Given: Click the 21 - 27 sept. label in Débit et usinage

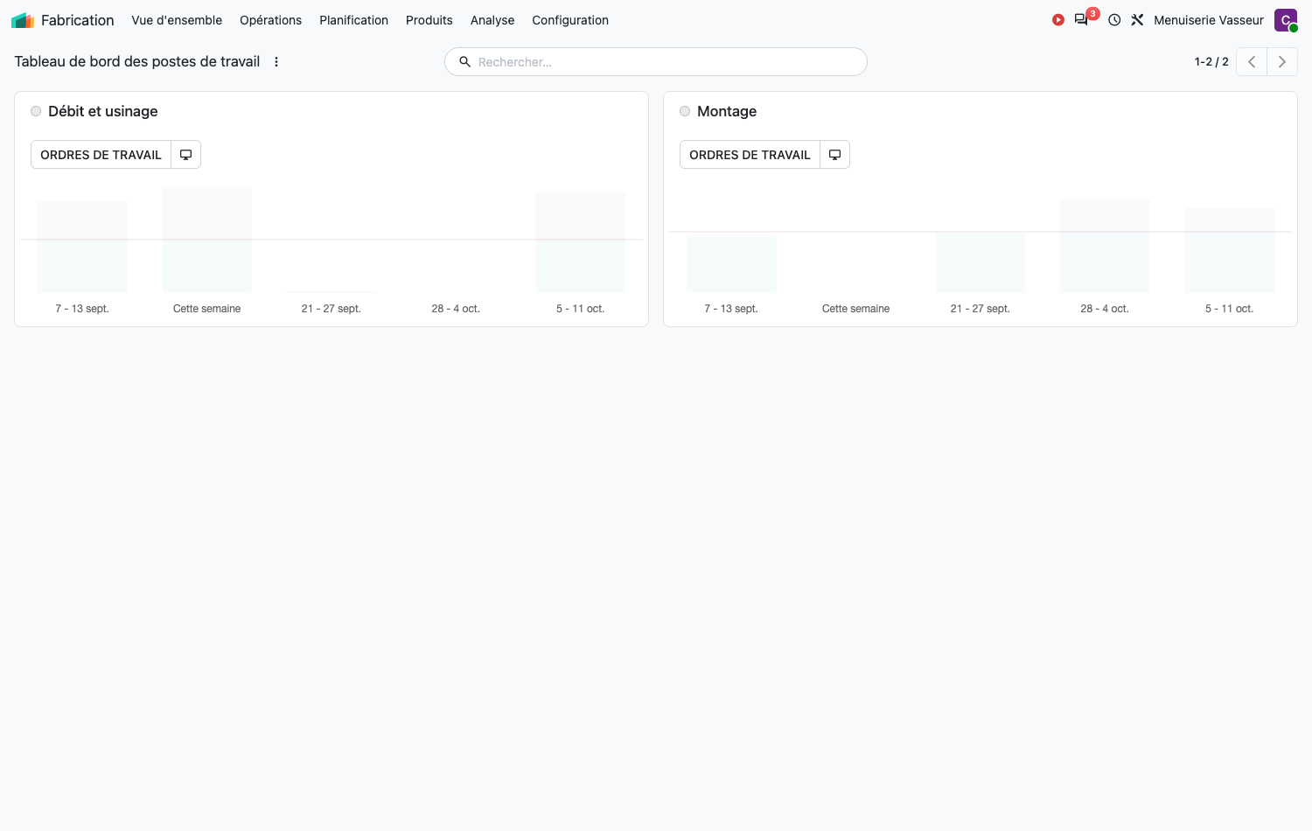Looking at the screenshot, I should [331, 309].
